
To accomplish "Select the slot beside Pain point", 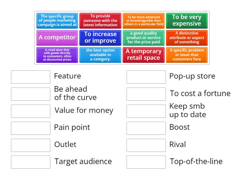I will pyautogui.click(x=30, y=128).
